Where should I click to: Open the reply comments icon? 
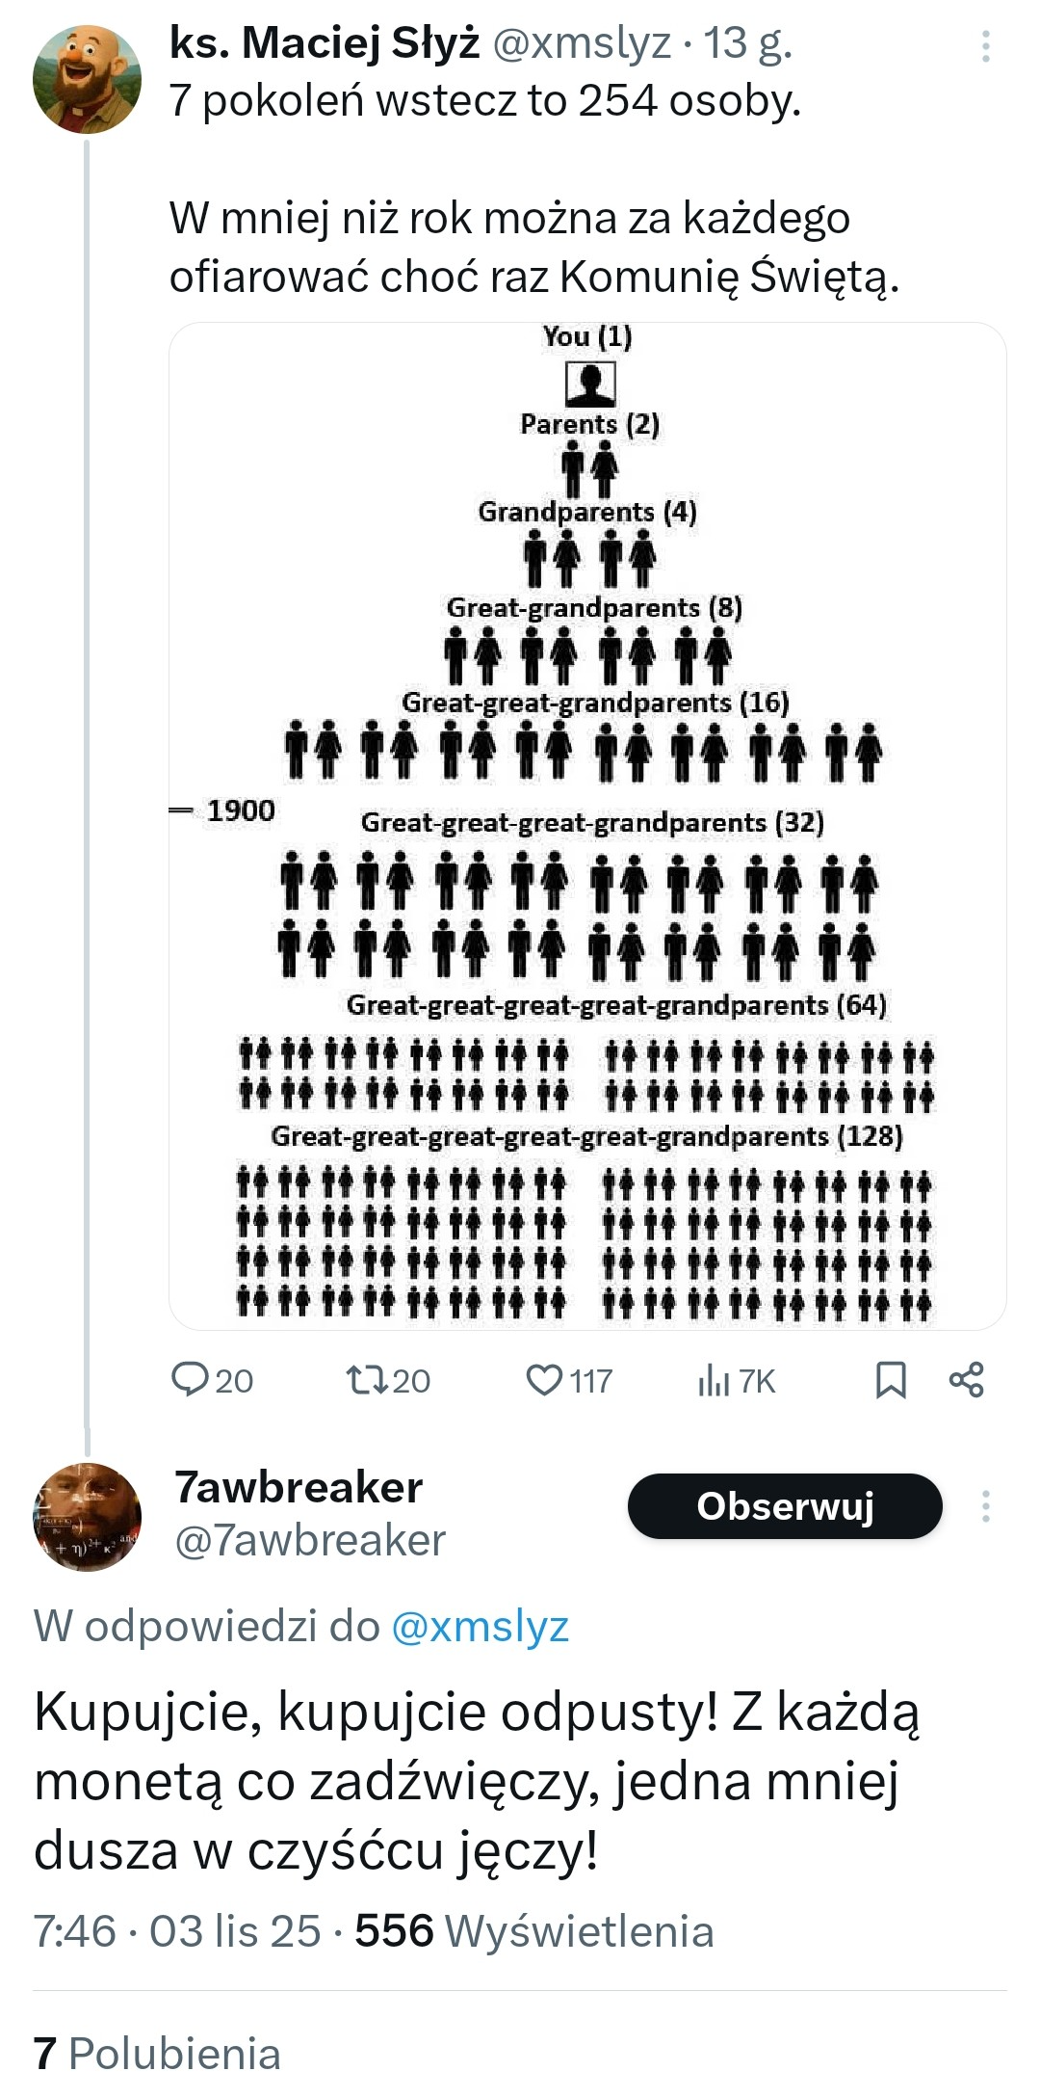190,1379
